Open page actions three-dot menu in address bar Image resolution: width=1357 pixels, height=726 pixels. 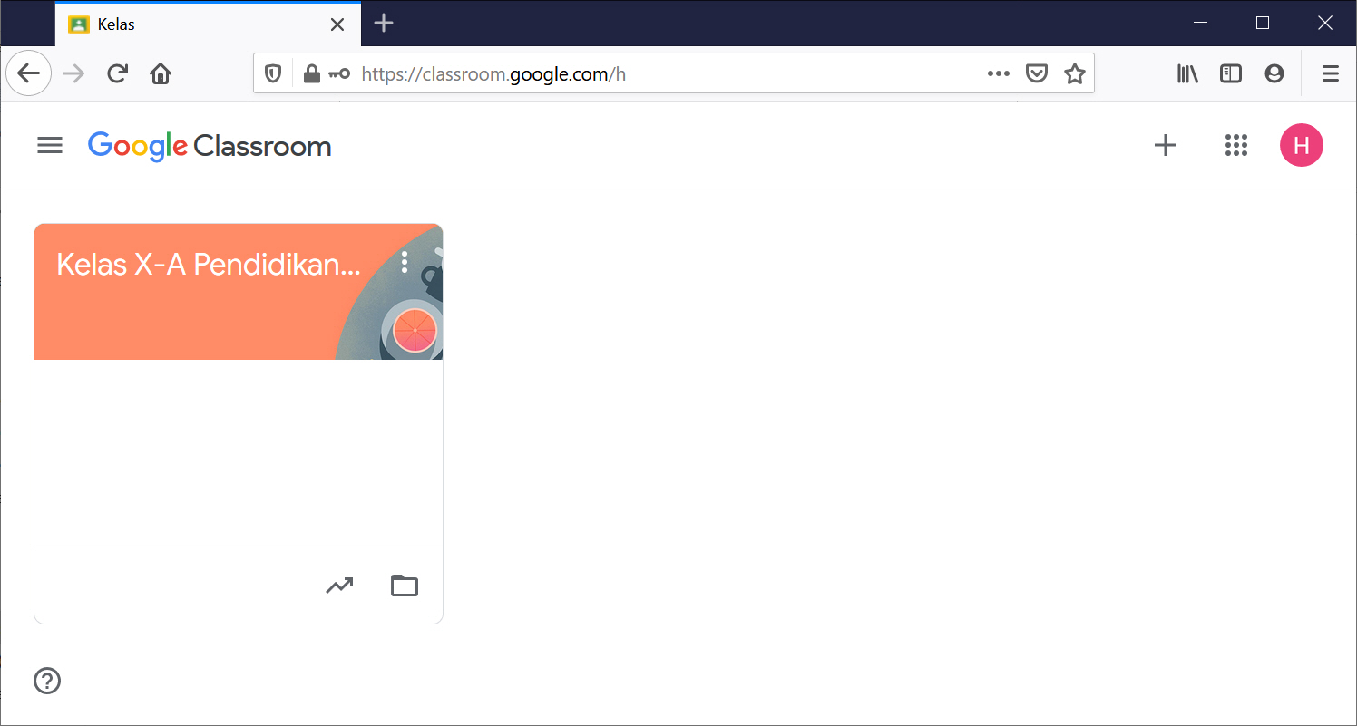pos(998,73)
